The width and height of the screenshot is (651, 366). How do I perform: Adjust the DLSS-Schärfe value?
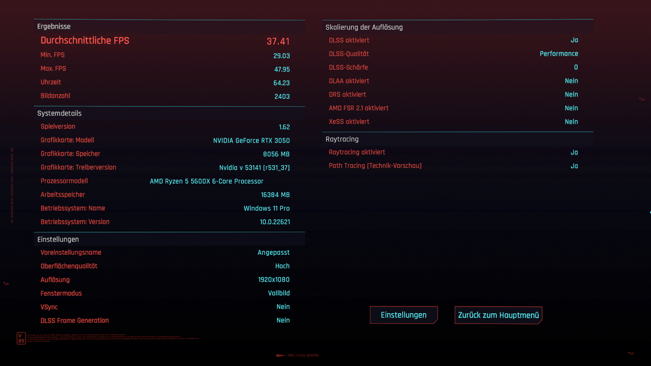[575, 67]
